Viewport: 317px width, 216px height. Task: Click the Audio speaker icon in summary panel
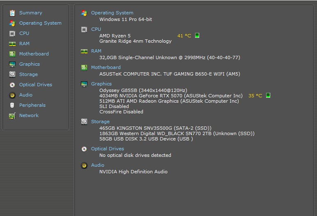(84, 165)
